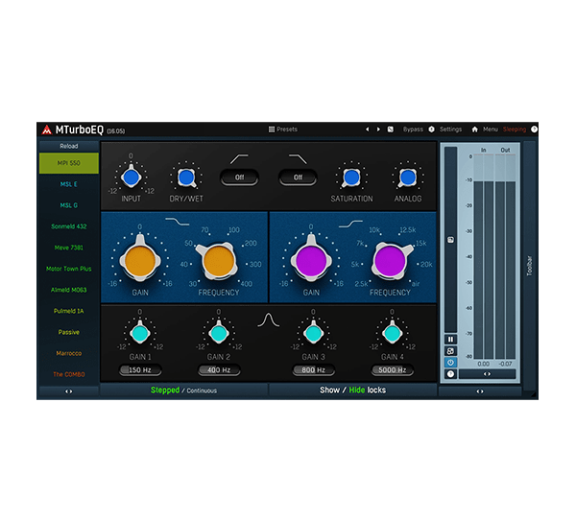This screenshot has height=521, width=576.
Task: Switch to Continuous knob mode
Action: pyautogui.click(x=202, y=391)
